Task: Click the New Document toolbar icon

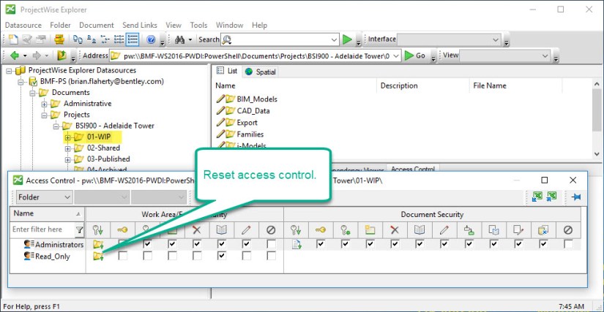Action: click(x=13, y=39)
